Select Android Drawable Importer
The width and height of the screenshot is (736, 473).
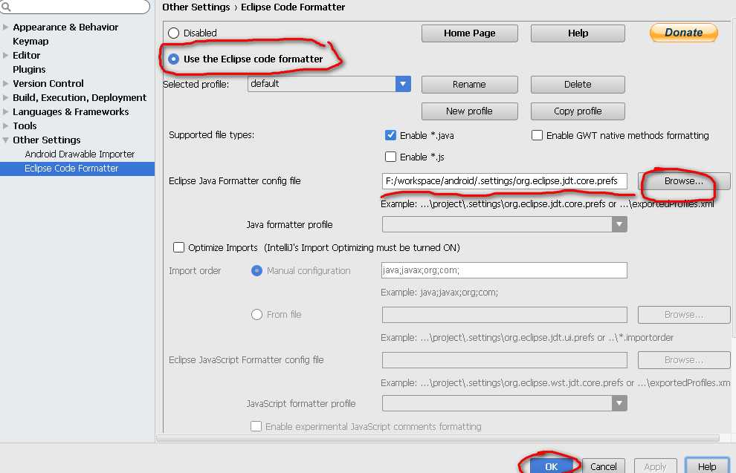pos(80,154)
